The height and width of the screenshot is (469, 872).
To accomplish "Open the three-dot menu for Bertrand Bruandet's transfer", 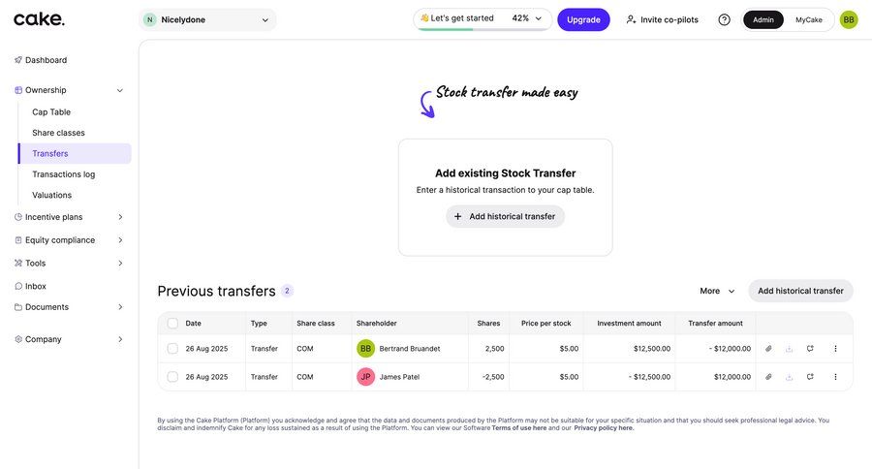I will 835,349.
